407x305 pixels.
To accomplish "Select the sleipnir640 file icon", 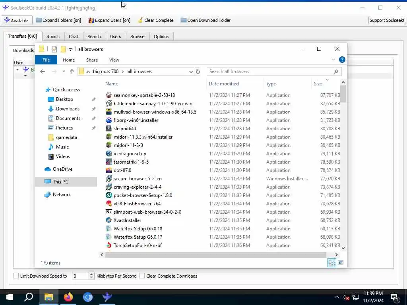I will (109, 128).
